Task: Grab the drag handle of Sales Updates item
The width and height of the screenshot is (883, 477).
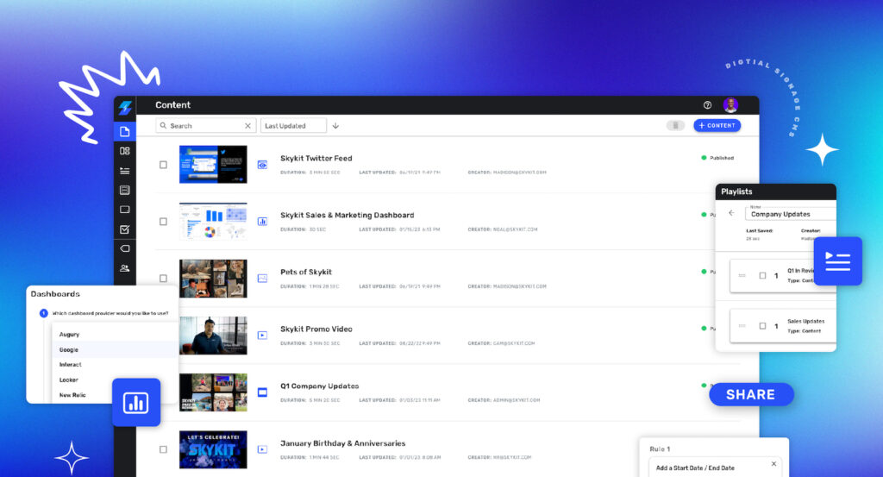Action: coord(742,325)
